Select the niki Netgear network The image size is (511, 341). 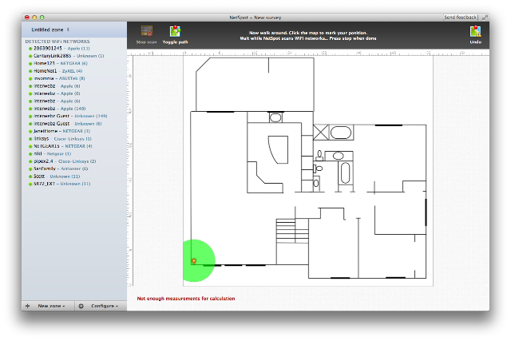point(74,153)
